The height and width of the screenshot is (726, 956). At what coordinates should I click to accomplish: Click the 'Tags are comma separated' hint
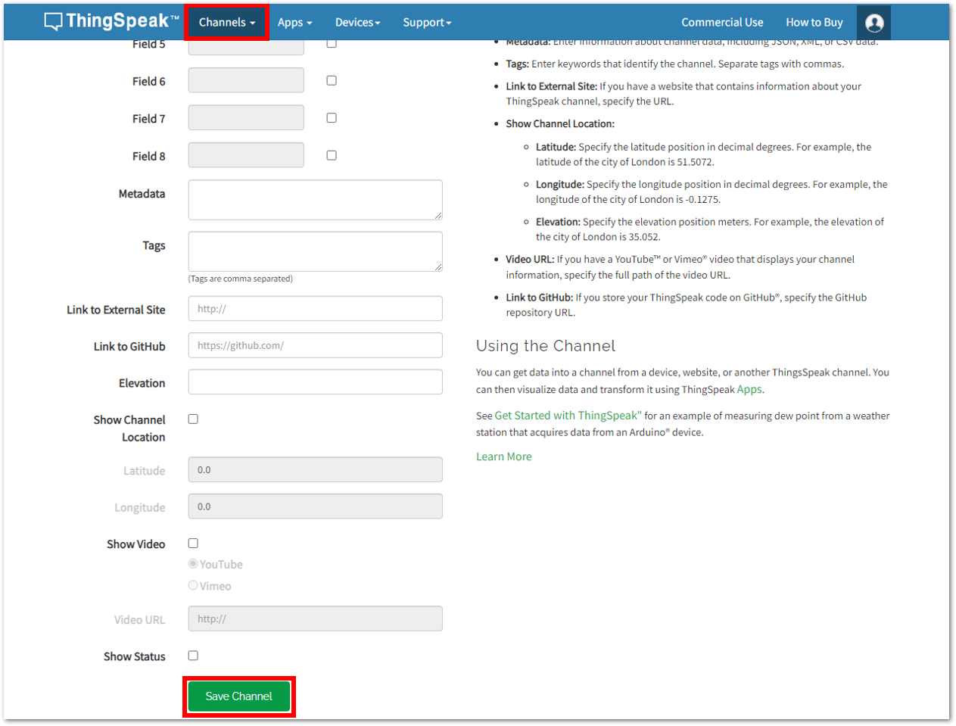coord(241,279)
